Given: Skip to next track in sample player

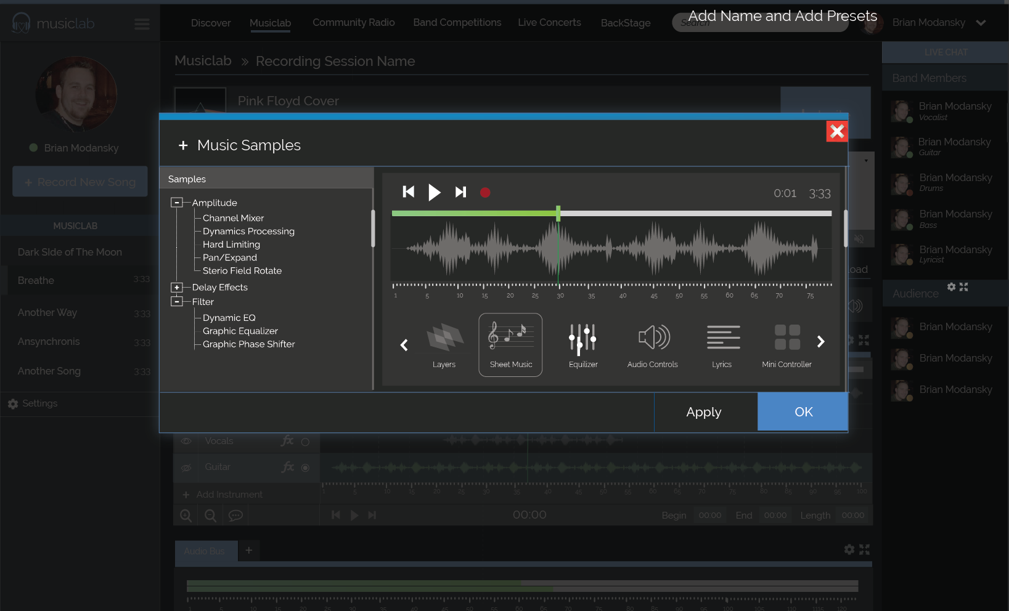Looking at the screenshot, I should [x=460, y=192].
